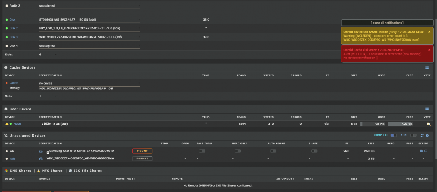Close the Cache disk error notification
Screen dimensions: 437x192
429,50
